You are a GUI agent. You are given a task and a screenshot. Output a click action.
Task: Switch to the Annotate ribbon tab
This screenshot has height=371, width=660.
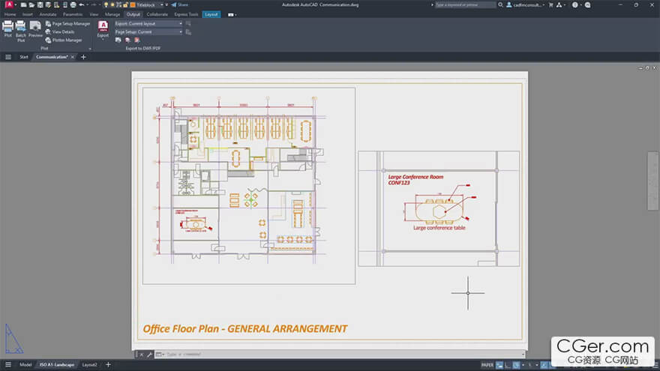[47, 15]
